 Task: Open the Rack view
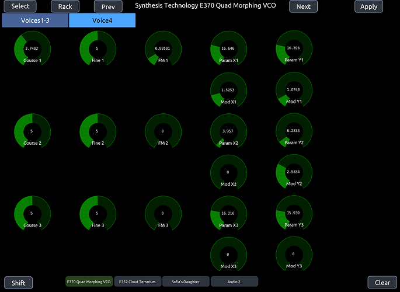point(65,6)
